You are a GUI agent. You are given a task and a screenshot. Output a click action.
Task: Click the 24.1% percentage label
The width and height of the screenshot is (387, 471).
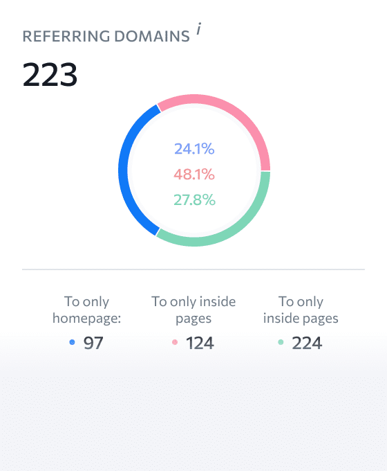coord(194,149)
